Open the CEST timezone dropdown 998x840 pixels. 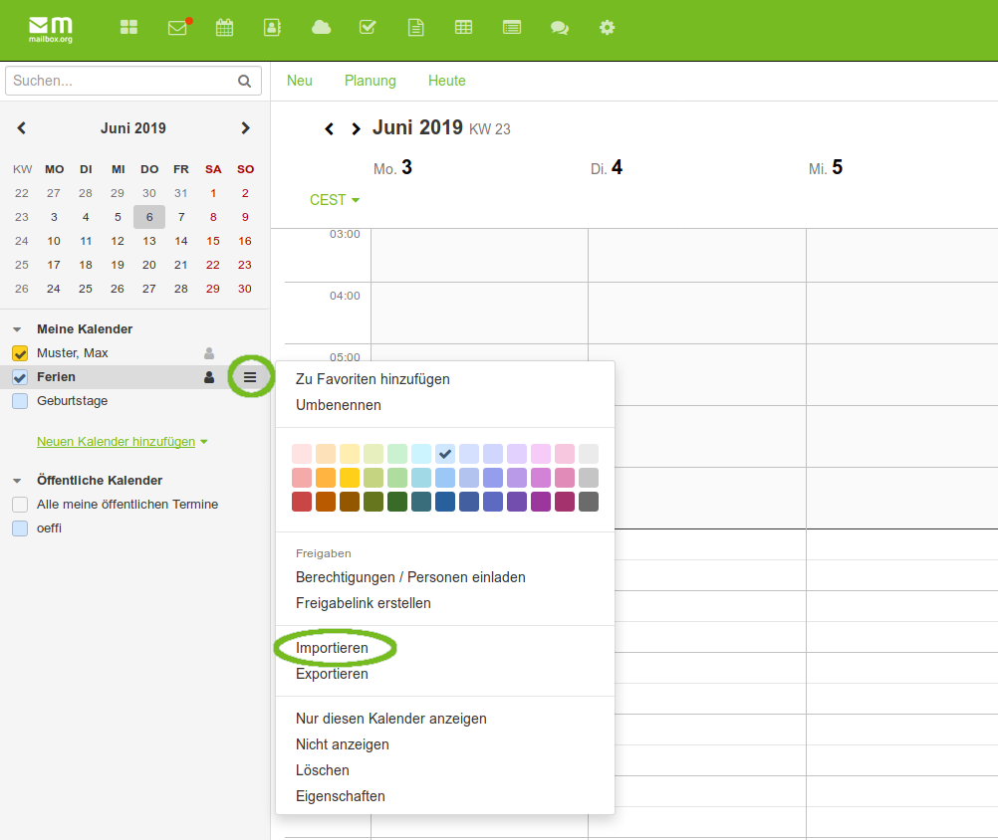point(335,200)
